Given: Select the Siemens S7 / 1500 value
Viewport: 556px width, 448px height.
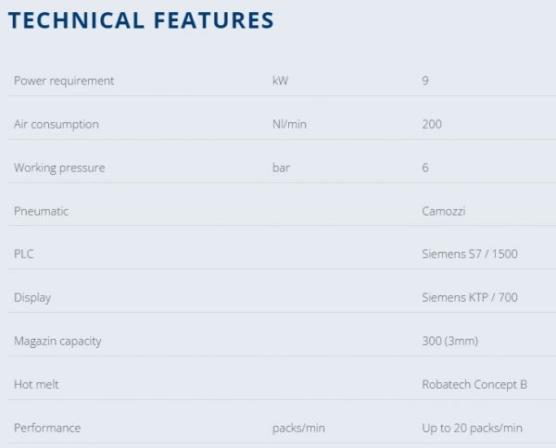Looking at the screenshot, I should (x=469, y=255).
